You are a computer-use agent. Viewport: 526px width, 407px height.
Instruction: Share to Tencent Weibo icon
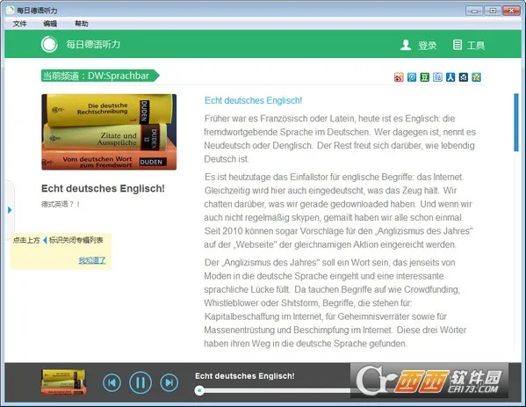412,77
